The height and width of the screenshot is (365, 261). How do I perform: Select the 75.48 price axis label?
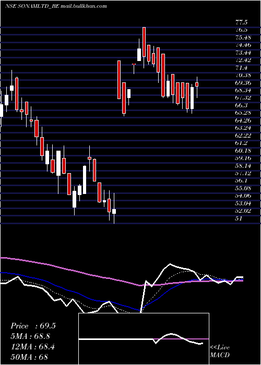[x=243, y=38]
